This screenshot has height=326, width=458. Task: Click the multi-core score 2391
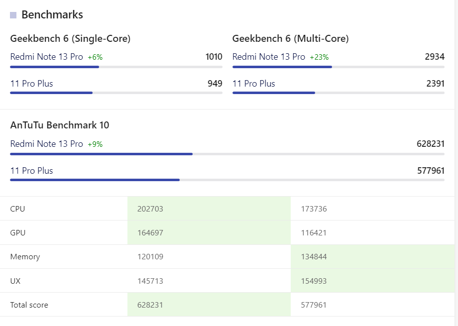coord(435,84)
